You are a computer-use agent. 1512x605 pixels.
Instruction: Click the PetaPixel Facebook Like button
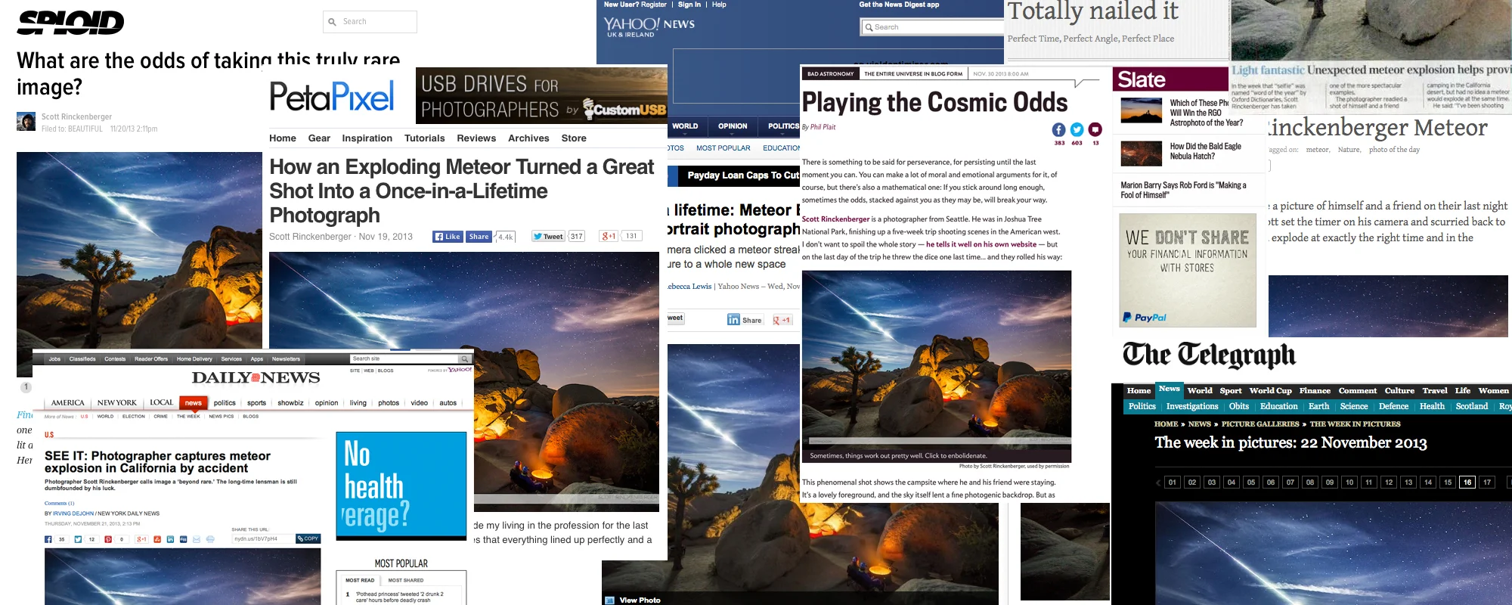click(448, 237)
